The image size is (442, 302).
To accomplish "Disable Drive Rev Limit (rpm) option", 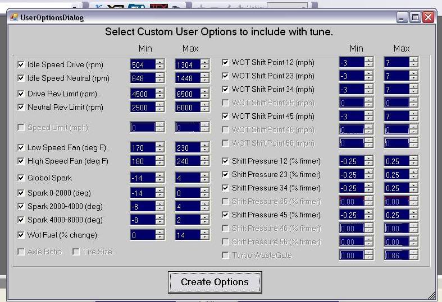I will point(21,94).
